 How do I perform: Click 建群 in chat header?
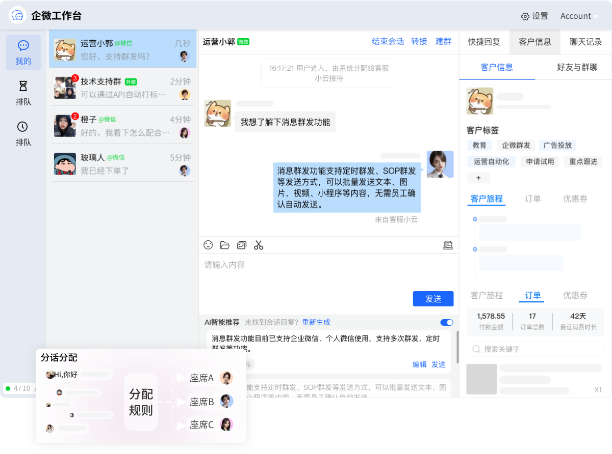click(444, 41)
